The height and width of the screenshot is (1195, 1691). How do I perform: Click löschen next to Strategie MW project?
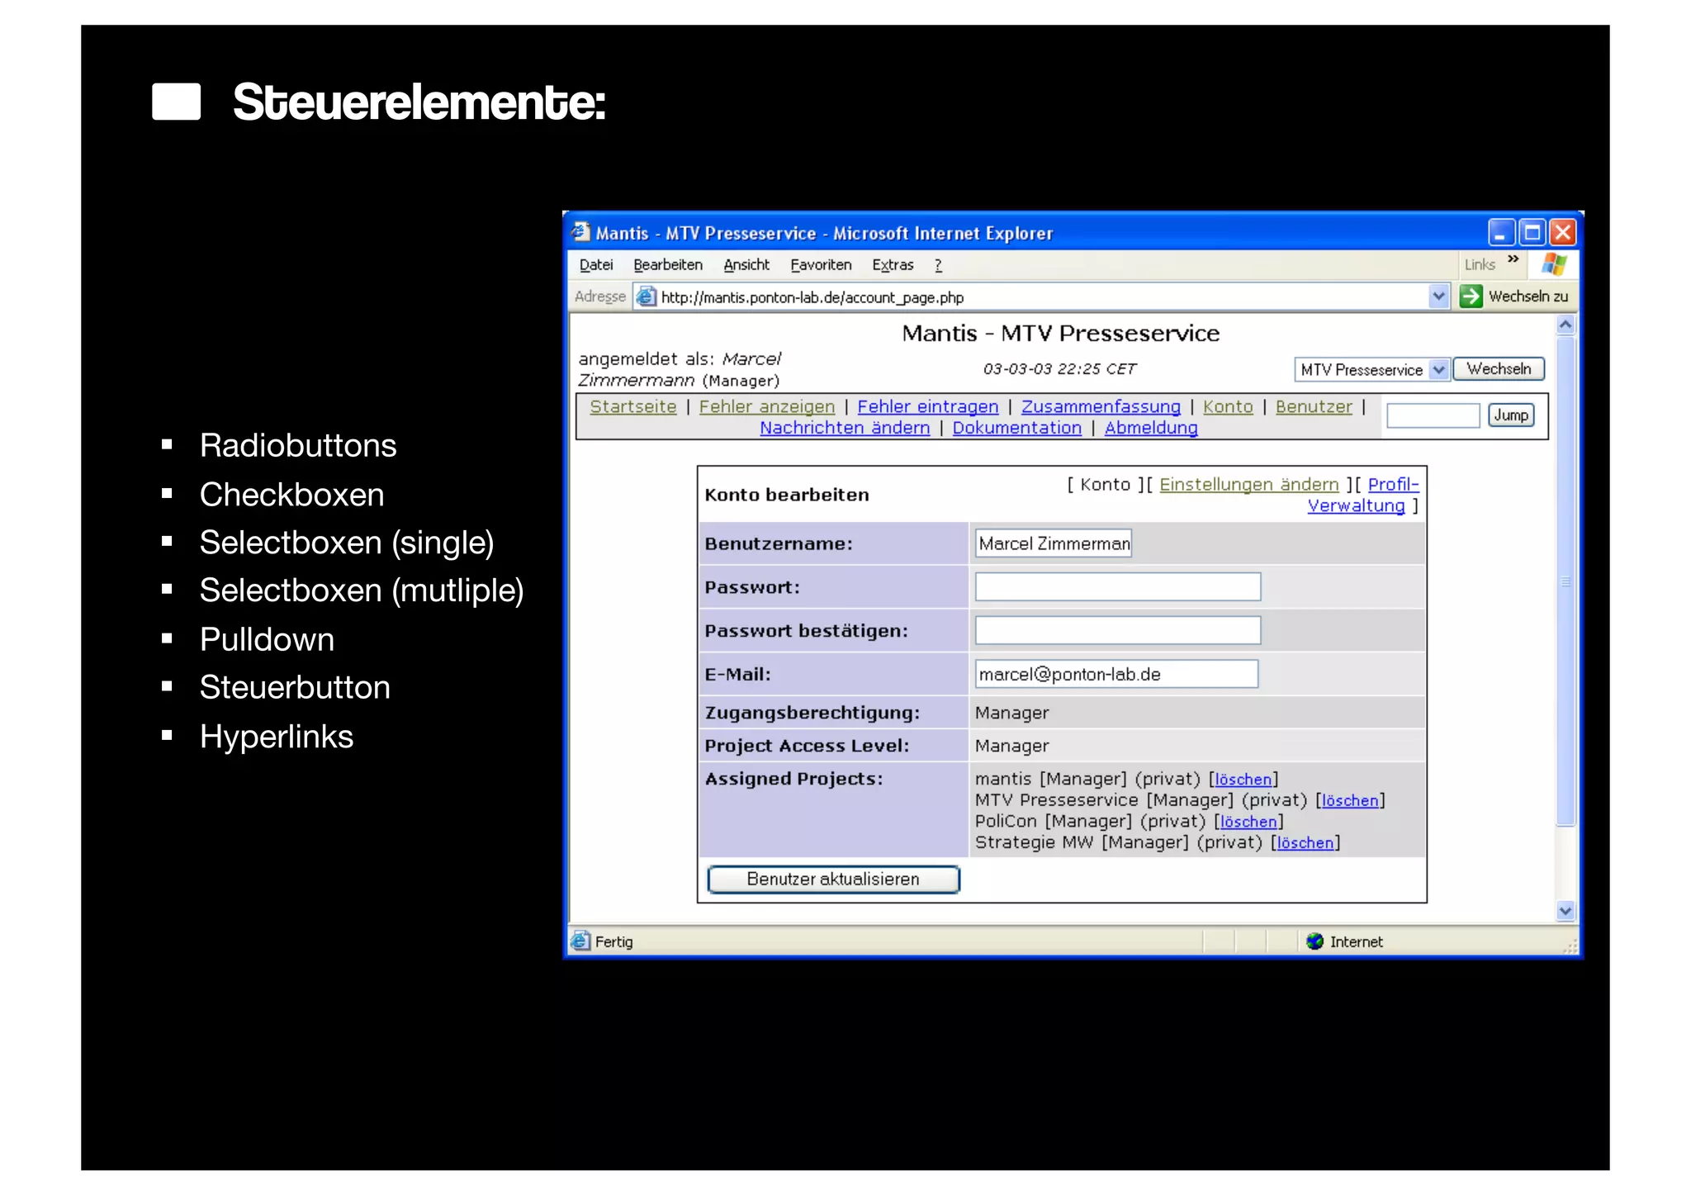1305,842
